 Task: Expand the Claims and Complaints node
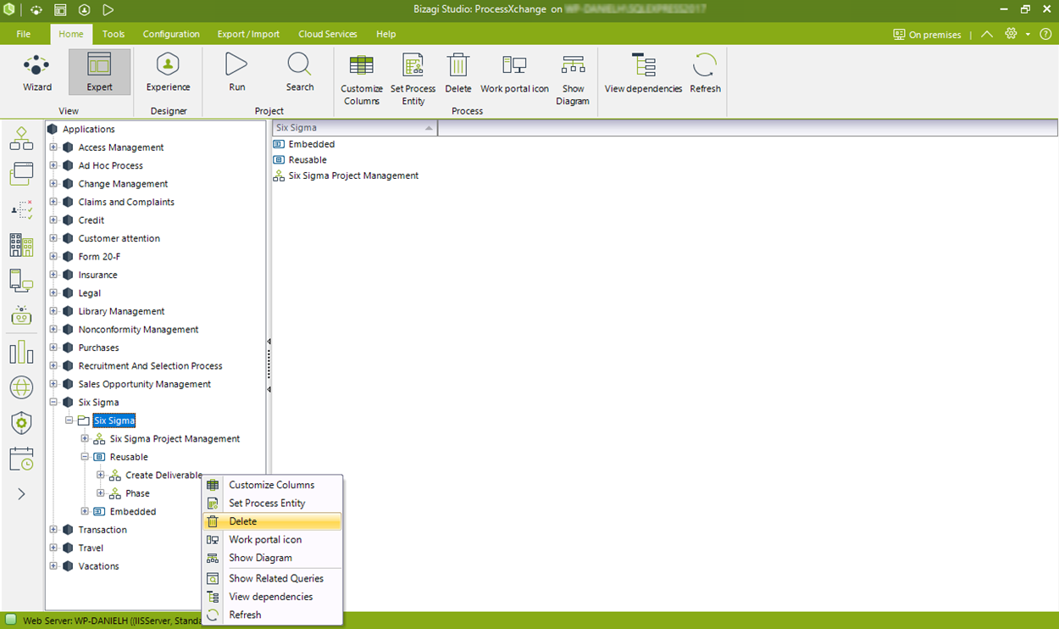[x=53, y=202]
